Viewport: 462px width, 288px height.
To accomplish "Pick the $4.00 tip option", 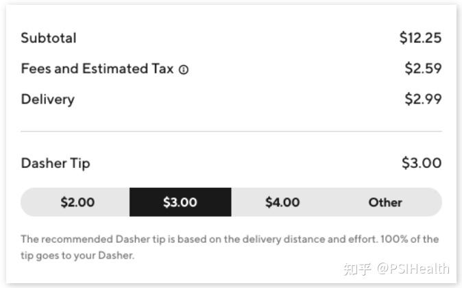I will 282,202.
